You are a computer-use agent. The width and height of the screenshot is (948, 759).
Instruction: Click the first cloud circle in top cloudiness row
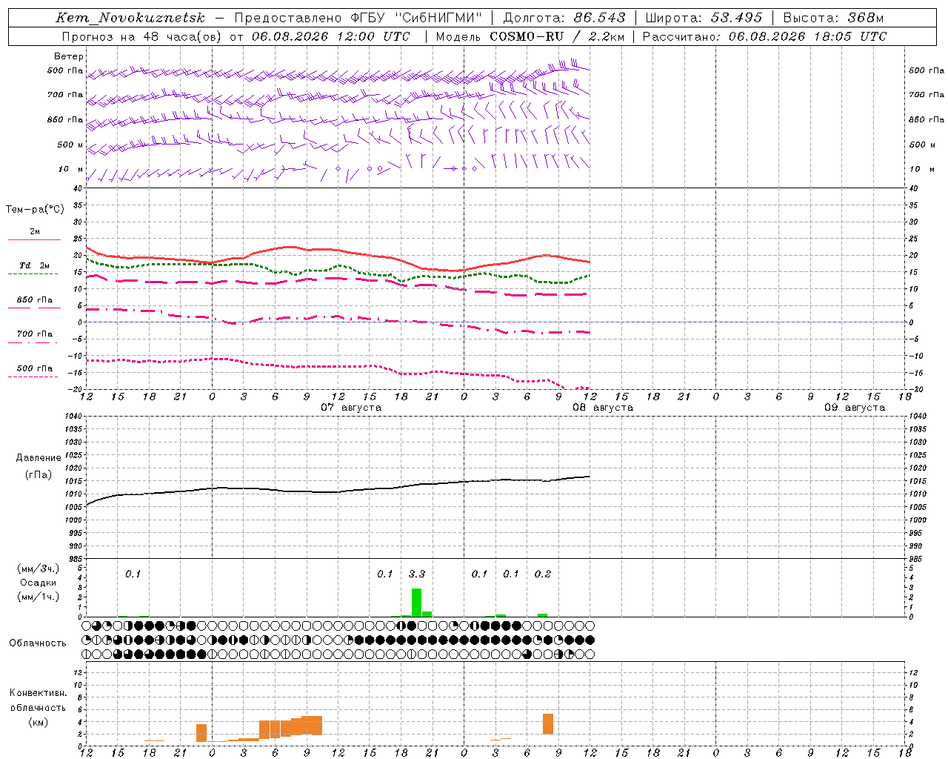[86, 625]
